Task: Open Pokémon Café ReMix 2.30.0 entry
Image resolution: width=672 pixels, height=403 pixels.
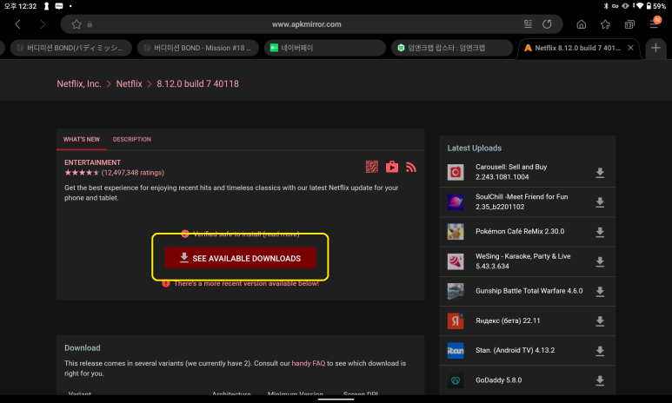Action: pos(520,231)
